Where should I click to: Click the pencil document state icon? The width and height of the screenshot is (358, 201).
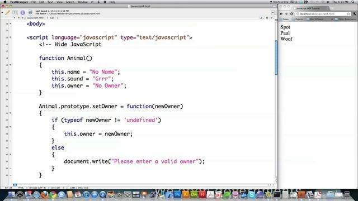[7, 12]
